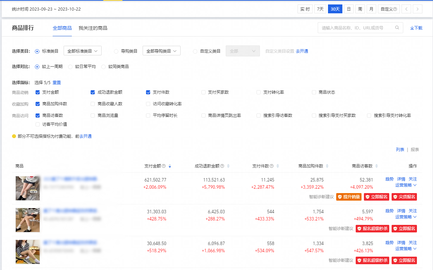The height and width of the screenshot is (270, 433).
Task: Open the 全部导购类目 dropdown
Action: coord(161,51)
